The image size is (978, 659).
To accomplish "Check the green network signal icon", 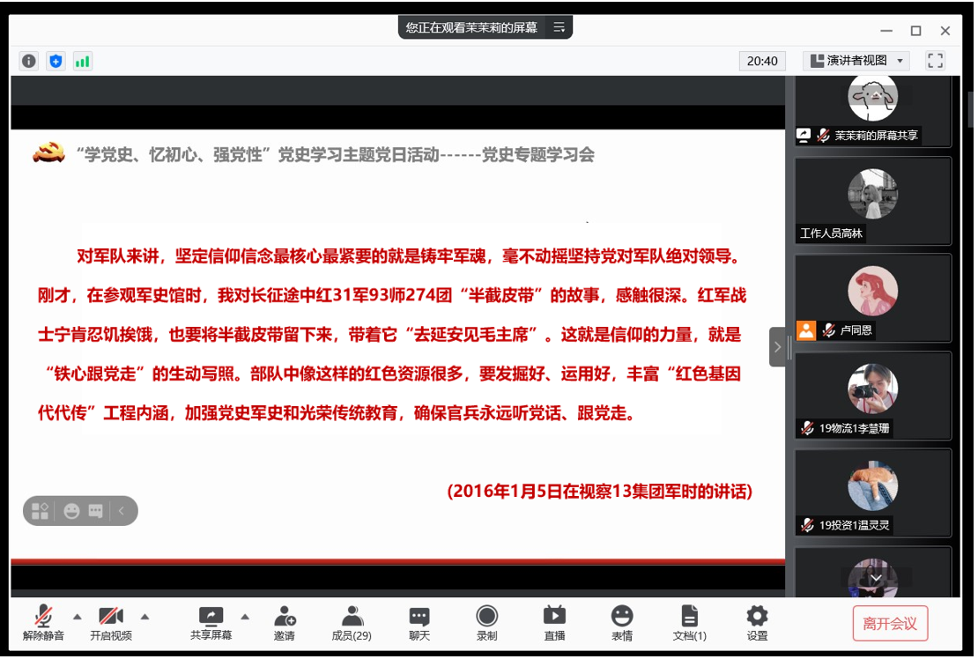I will point(83,61).
